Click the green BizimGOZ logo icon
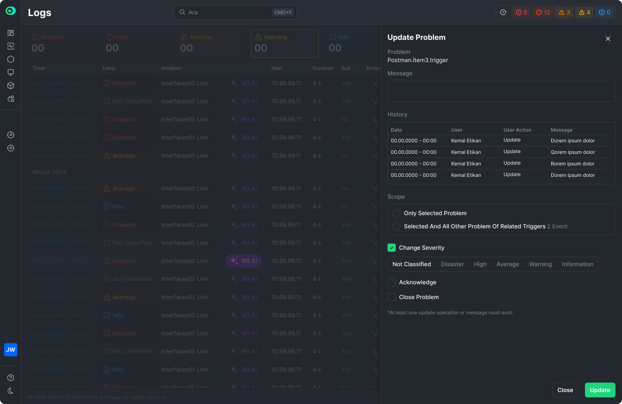The width and height of the screenshot is (622, 404). point(11,11)
